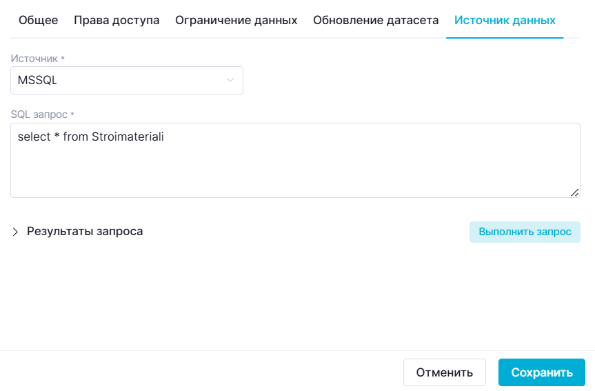Go to the Ограничение данных tab
This screenshot has height=391, width=595.
(236, 20)
